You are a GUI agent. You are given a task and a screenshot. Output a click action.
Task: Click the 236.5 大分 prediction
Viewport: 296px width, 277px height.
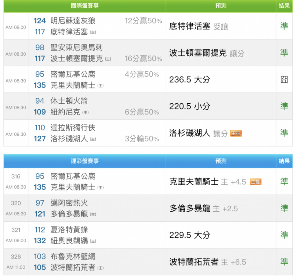(190, 80)
